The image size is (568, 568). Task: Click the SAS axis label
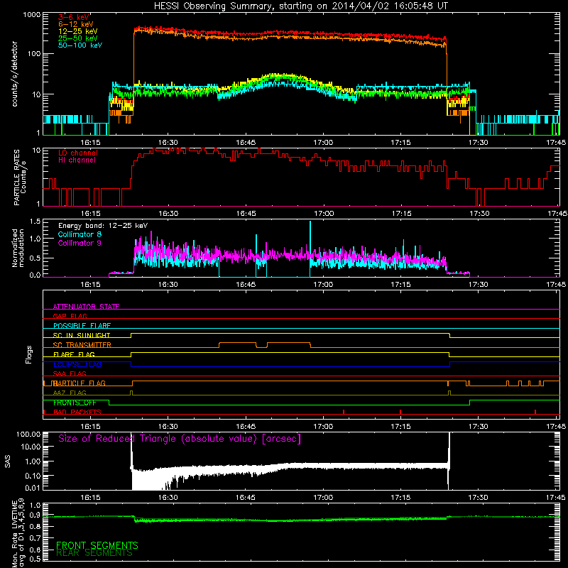8,461
